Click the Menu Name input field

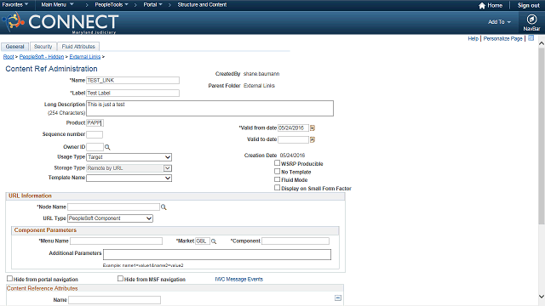click(x=116, y=241)
